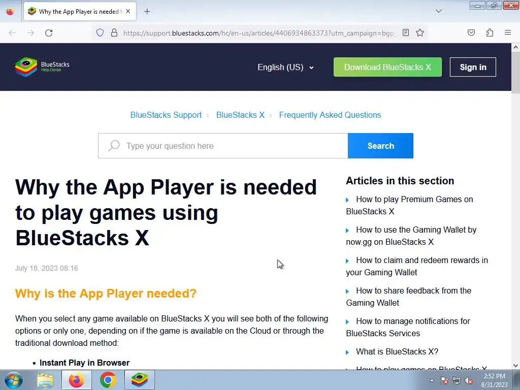Click 'Why is the App Player needed?' heading

106,294
